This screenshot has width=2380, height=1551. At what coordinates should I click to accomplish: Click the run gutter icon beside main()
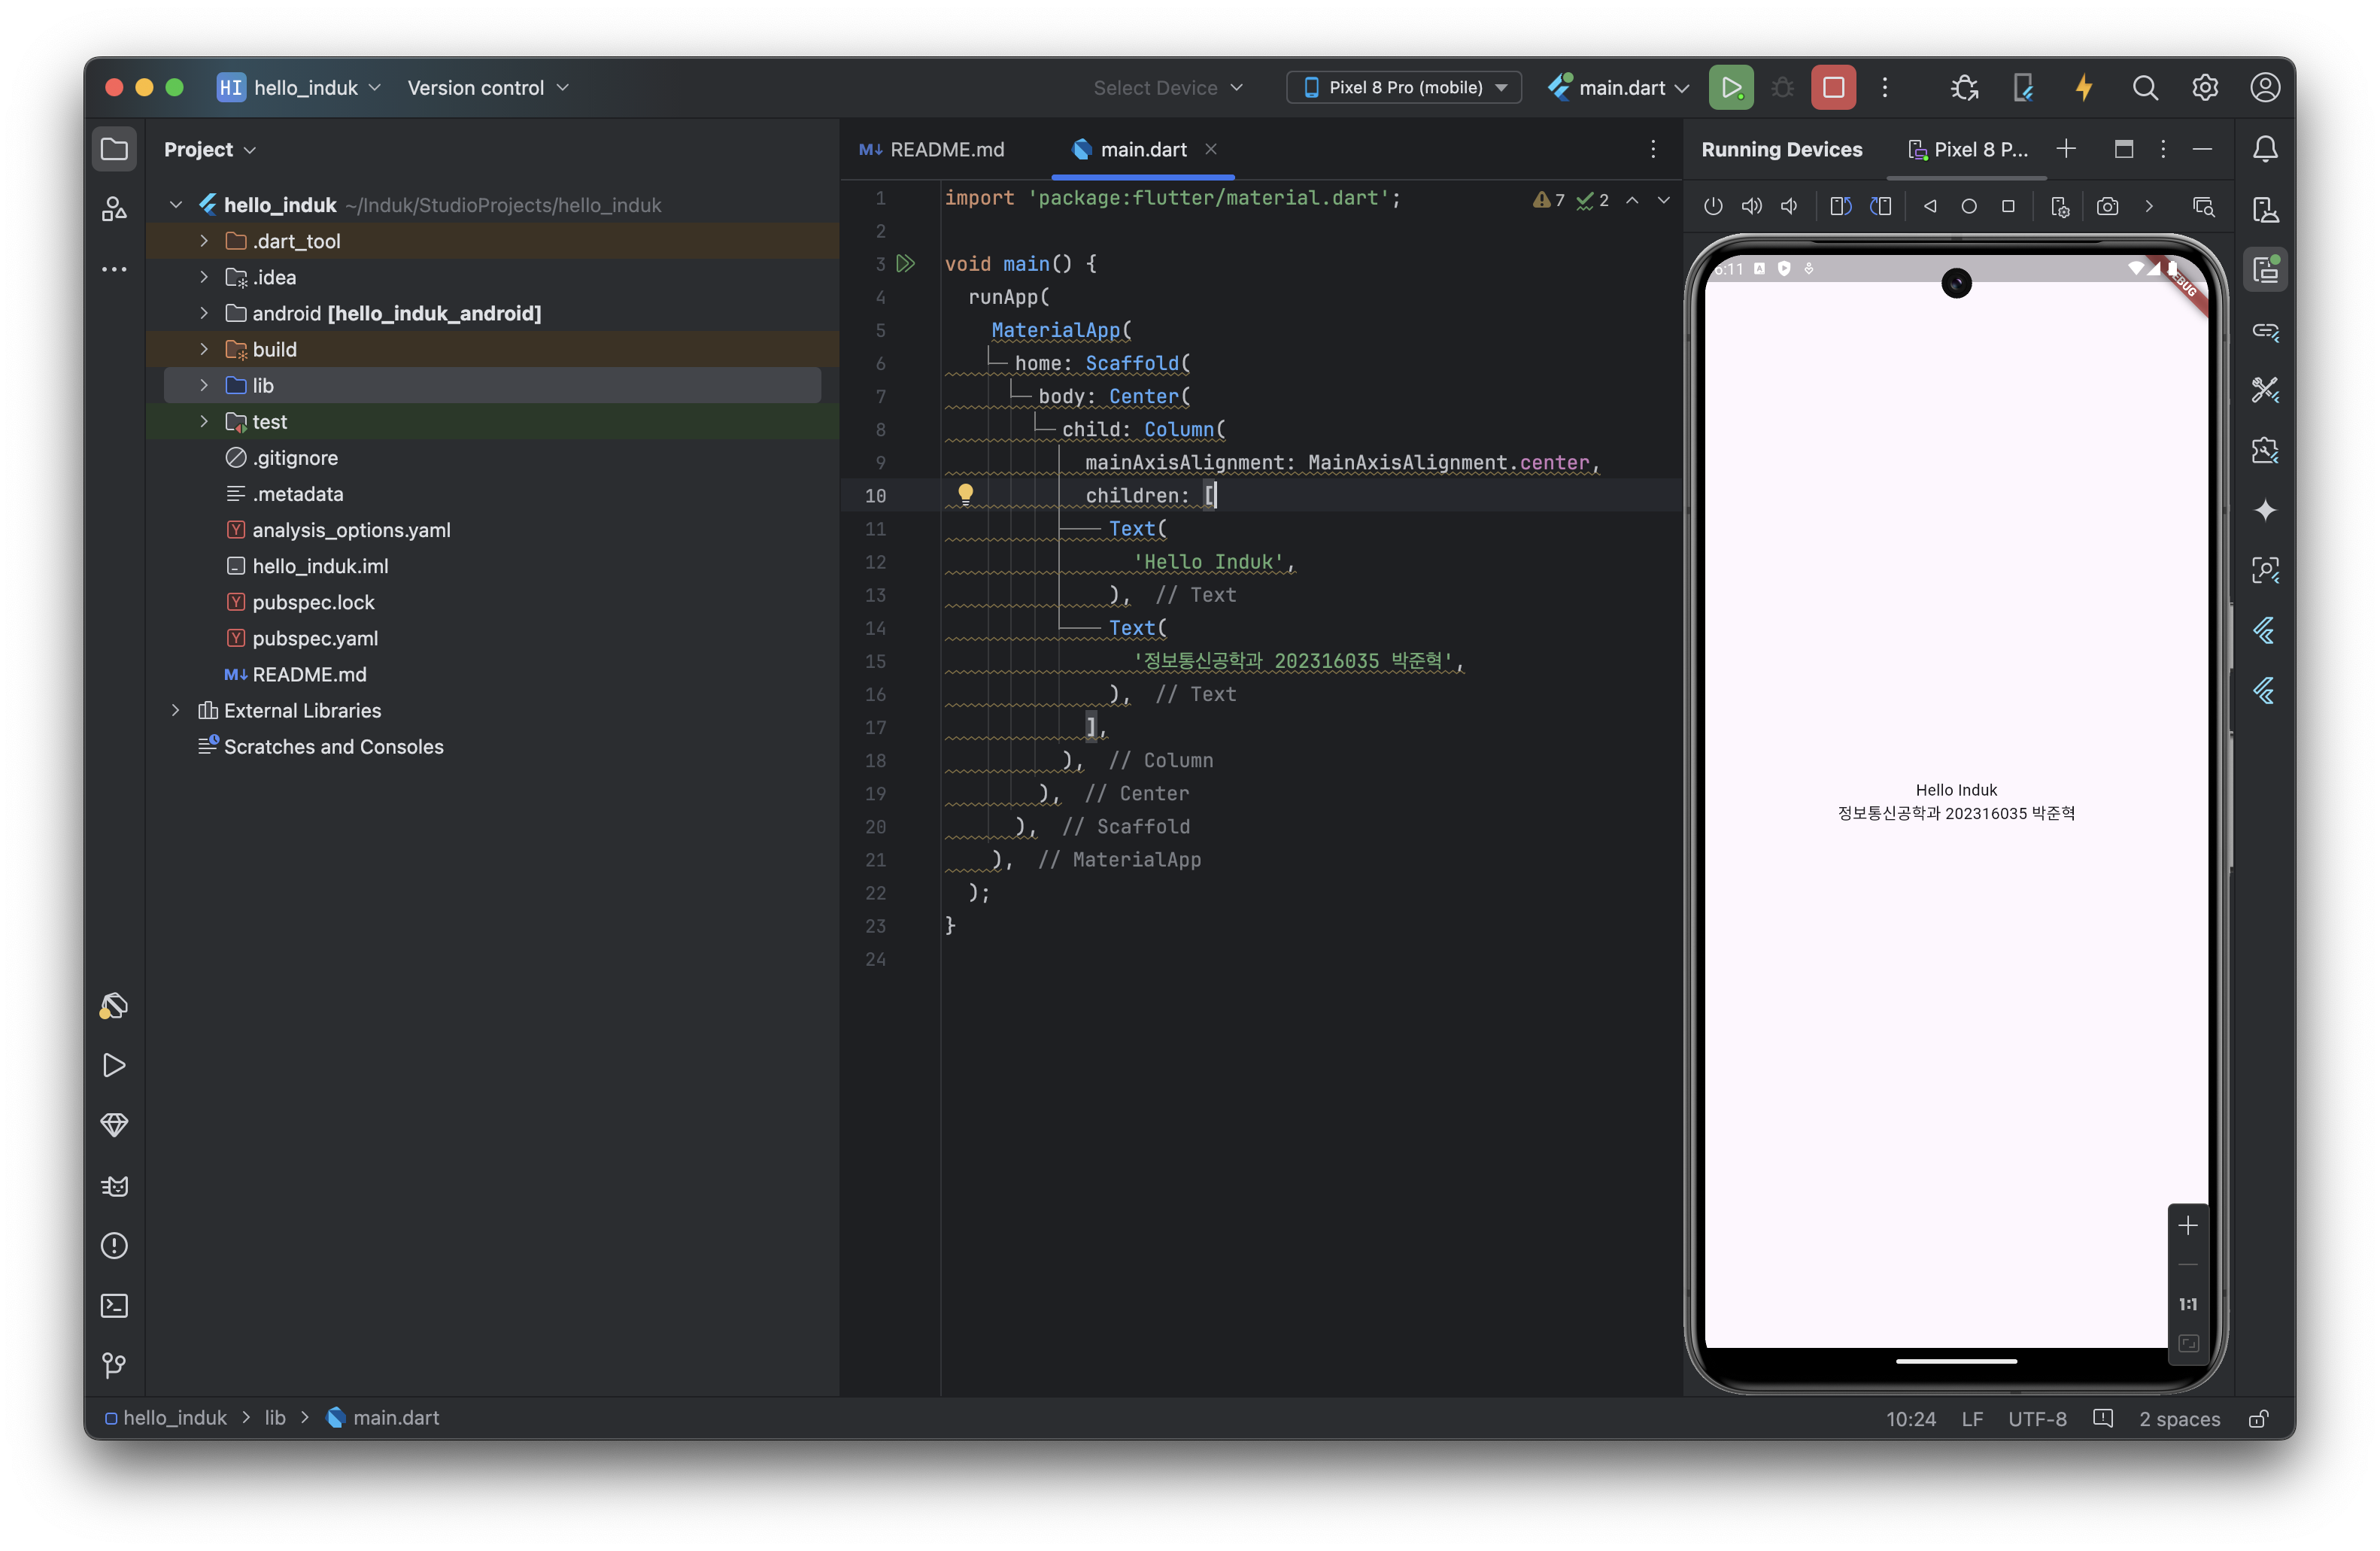(906, 264)
